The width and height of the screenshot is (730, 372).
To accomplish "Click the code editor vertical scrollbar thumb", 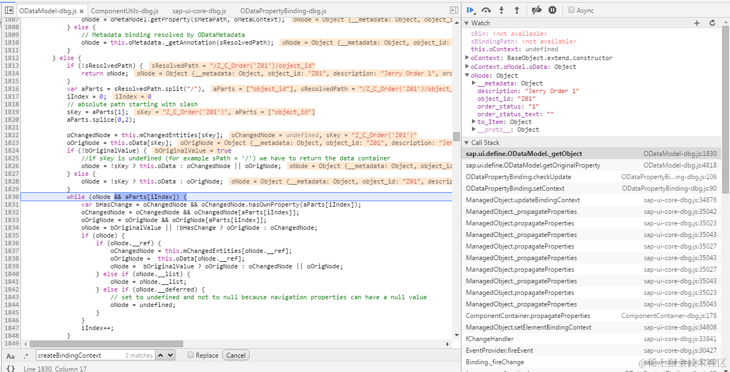I will 457,137.
